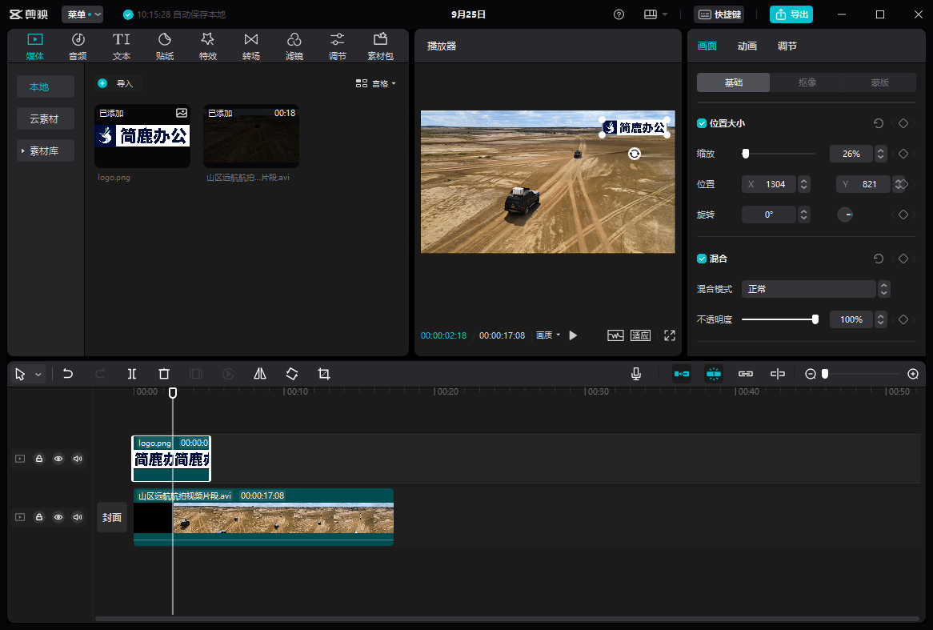Viewport: 933px width, 630px height.
Task: Click the 不透明度 opacity slider handle
Action: coord(815,319)
